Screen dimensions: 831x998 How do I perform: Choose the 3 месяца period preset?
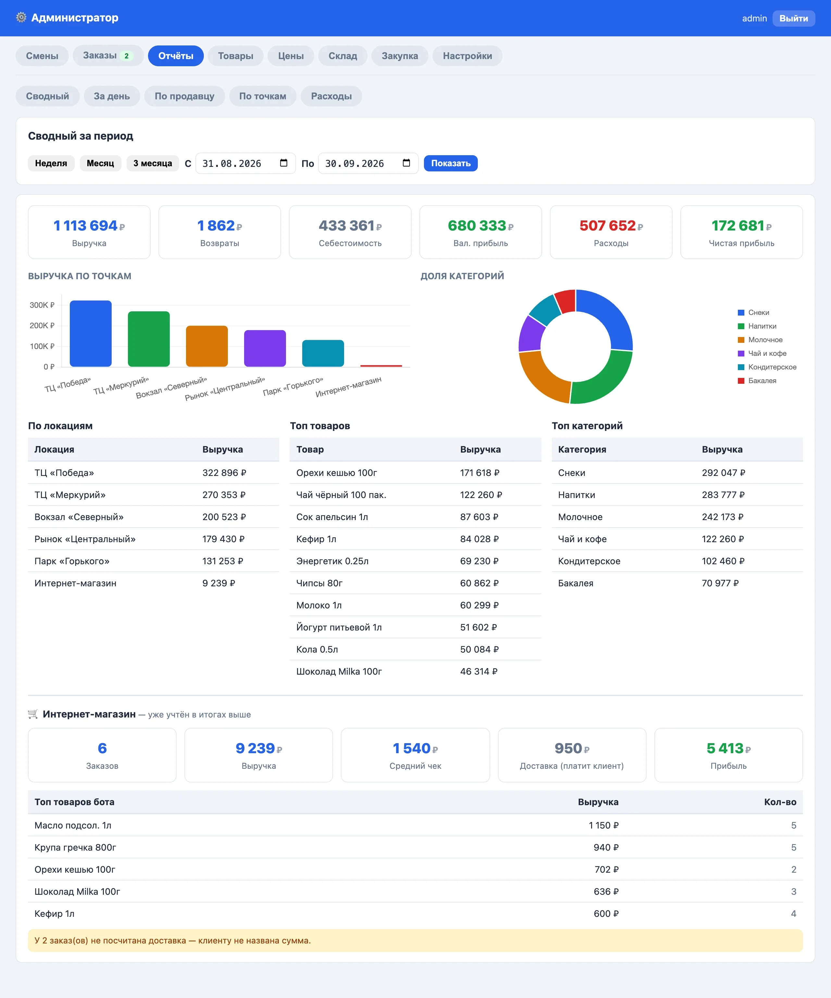point(153,163)
